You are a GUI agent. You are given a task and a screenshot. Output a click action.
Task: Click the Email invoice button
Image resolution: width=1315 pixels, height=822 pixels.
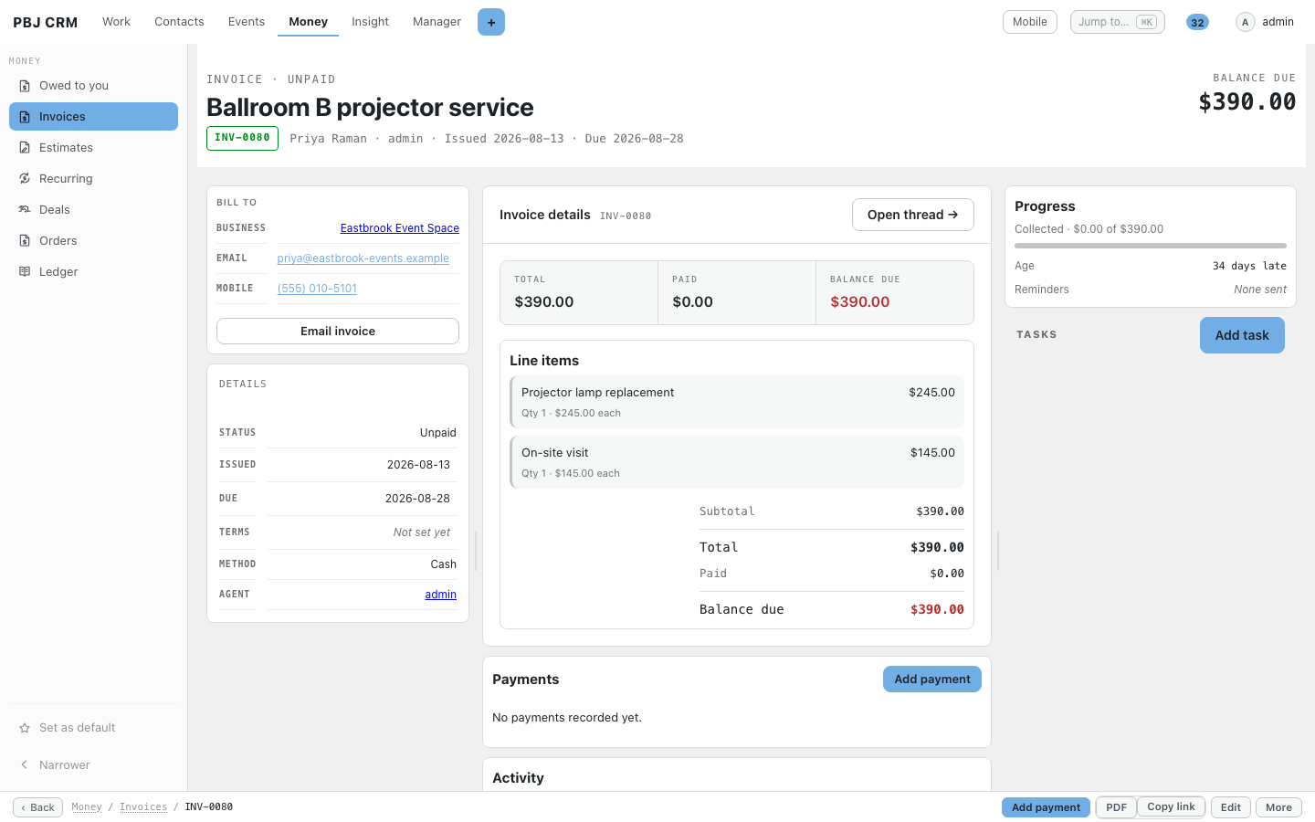338,332
